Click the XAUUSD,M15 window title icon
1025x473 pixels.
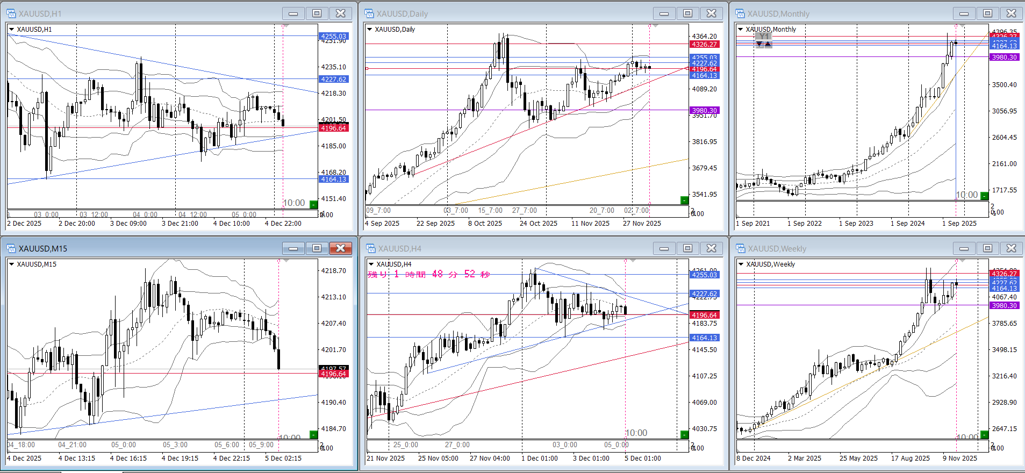tap(11, 248)
